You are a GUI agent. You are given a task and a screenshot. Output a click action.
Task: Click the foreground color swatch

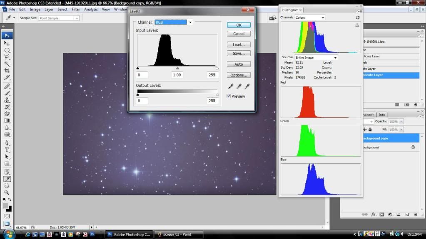point(5,206)
